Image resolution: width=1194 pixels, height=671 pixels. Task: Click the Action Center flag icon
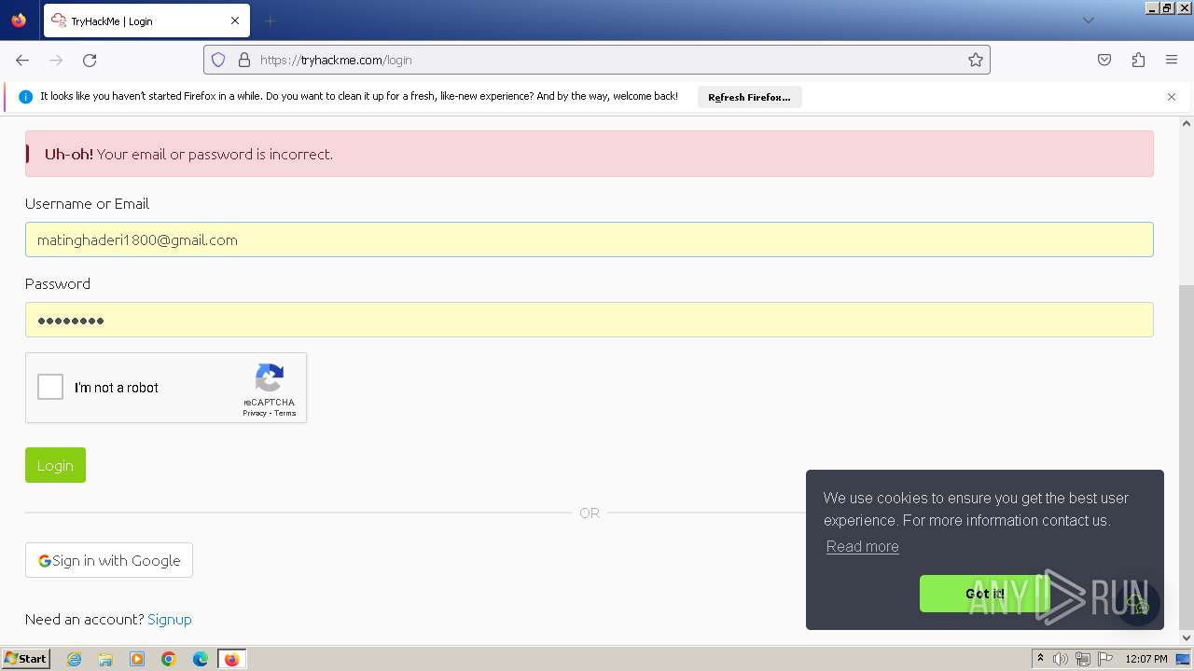pyautogui.click(x=1105, y=659)
